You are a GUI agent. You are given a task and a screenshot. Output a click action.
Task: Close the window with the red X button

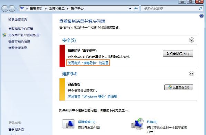[x=199, y=2]
